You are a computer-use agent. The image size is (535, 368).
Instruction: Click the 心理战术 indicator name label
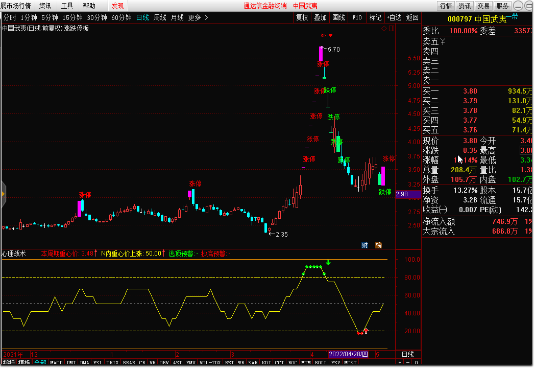(x=14, y=254)
